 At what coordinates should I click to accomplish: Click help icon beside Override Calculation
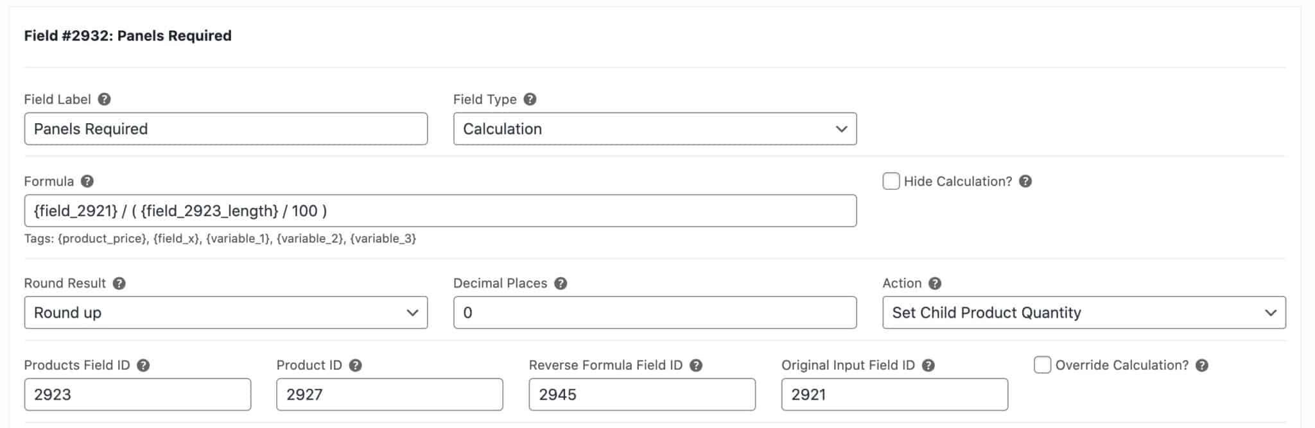coord(1202,366)
